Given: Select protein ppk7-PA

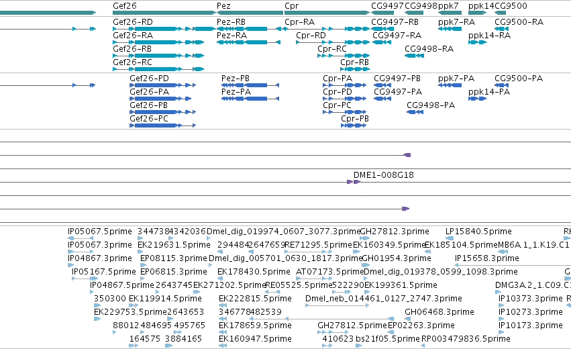Looking at the screenshot, I should pyautogui.click(x=450, y=85).
